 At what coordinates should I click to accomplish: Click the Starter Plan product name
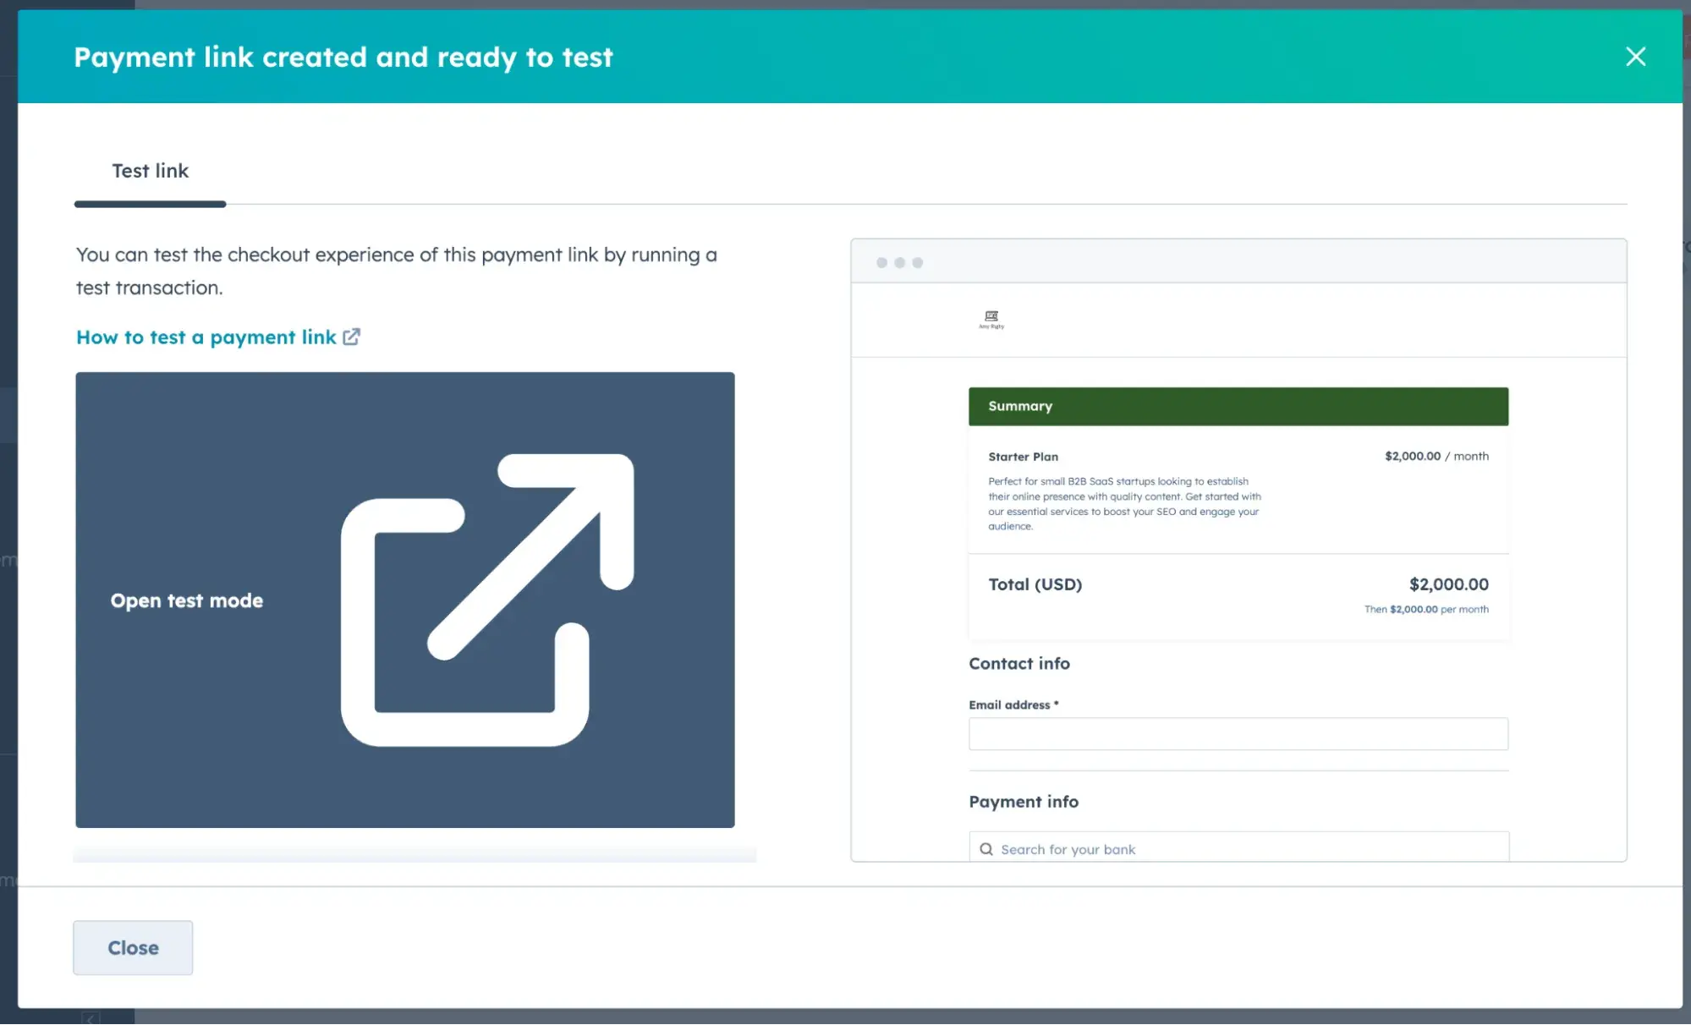[x=1023, y=457]
